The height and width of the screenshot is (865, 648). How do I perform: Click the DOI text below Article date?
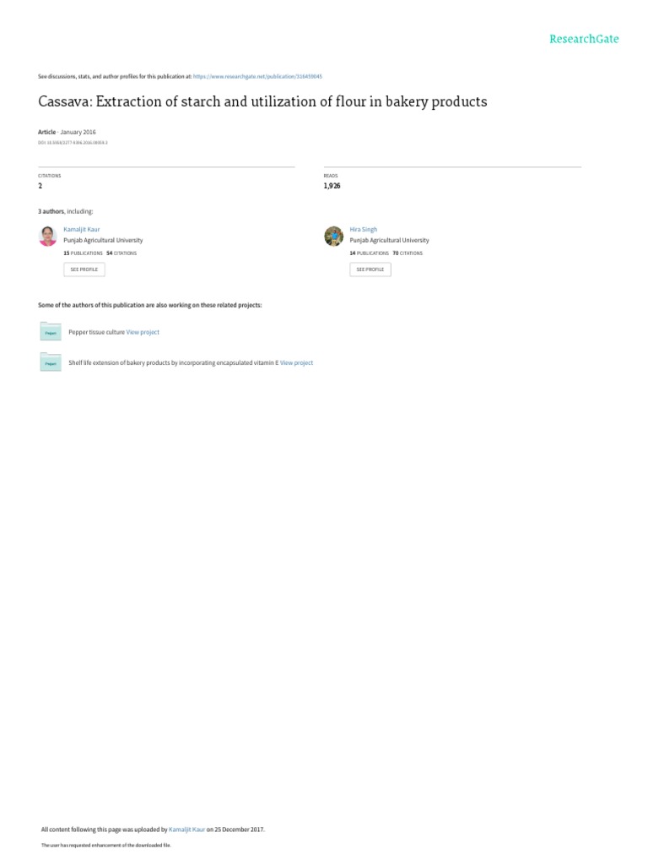coord(73,143)
